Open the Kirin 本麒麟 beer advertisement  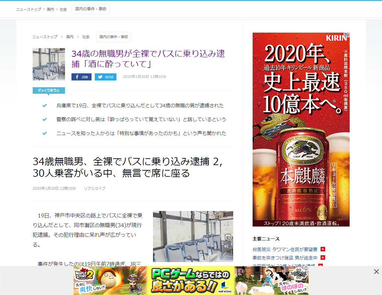pyautogui.click(x=301, y=130)
